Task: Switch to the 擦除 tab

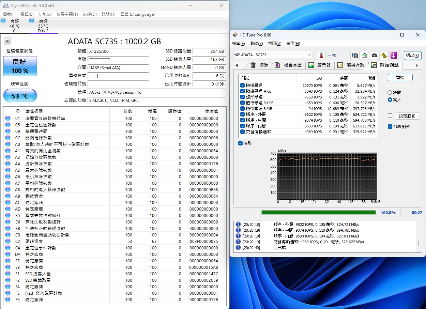Action: 260,65
